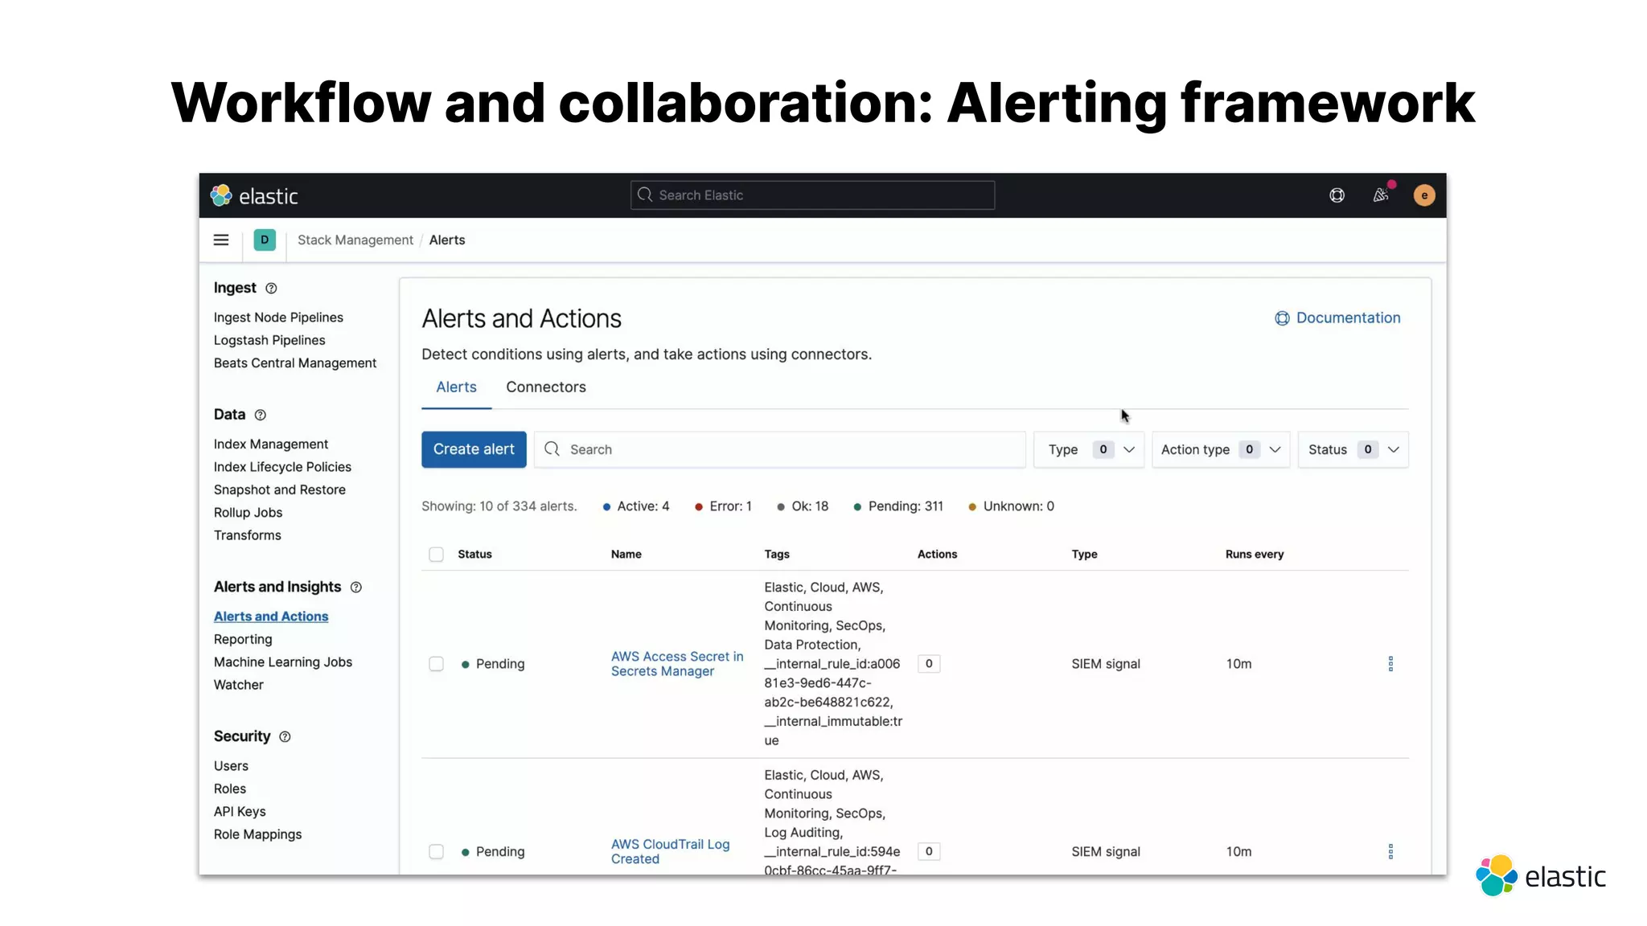This screenshot has height=926, width=1647.
Task: Open Watcher in sidebar
Action: pyautogui.click(x=239, y=685)
